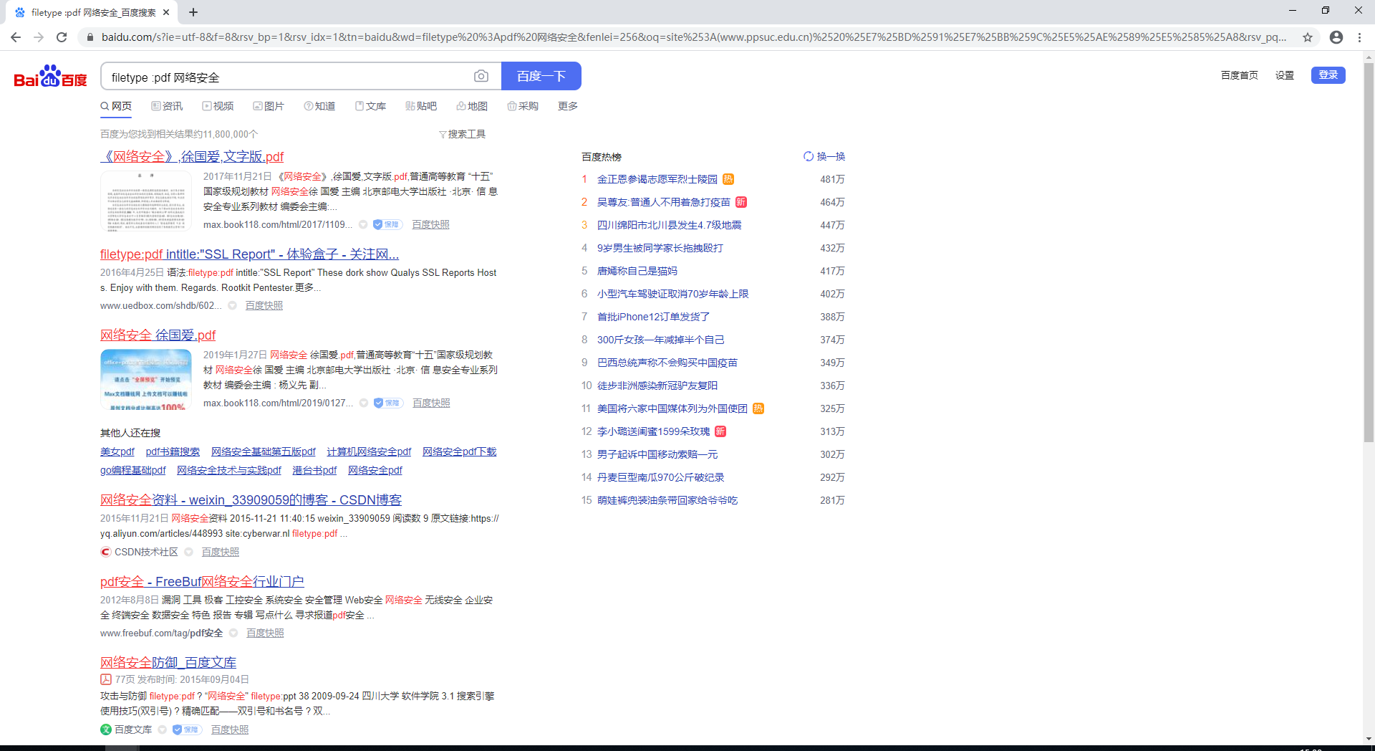The image size is (1375, 751).
Task: Click 保障 badge under first book118 result
Action: (x=387, y=224)
